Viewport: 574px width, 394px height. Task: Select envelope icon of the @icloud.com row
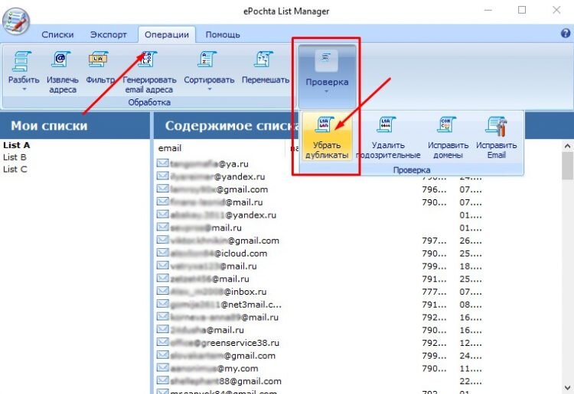pyautogui.click(x=162, y=253)
